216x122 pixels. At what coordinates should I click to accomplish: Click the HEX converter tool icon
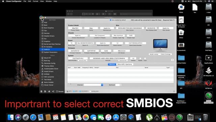[x=42, y=77]
